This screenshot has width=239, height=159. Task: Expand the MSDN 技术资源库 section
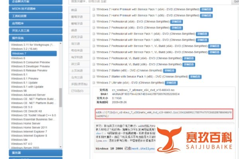(36, 9)
